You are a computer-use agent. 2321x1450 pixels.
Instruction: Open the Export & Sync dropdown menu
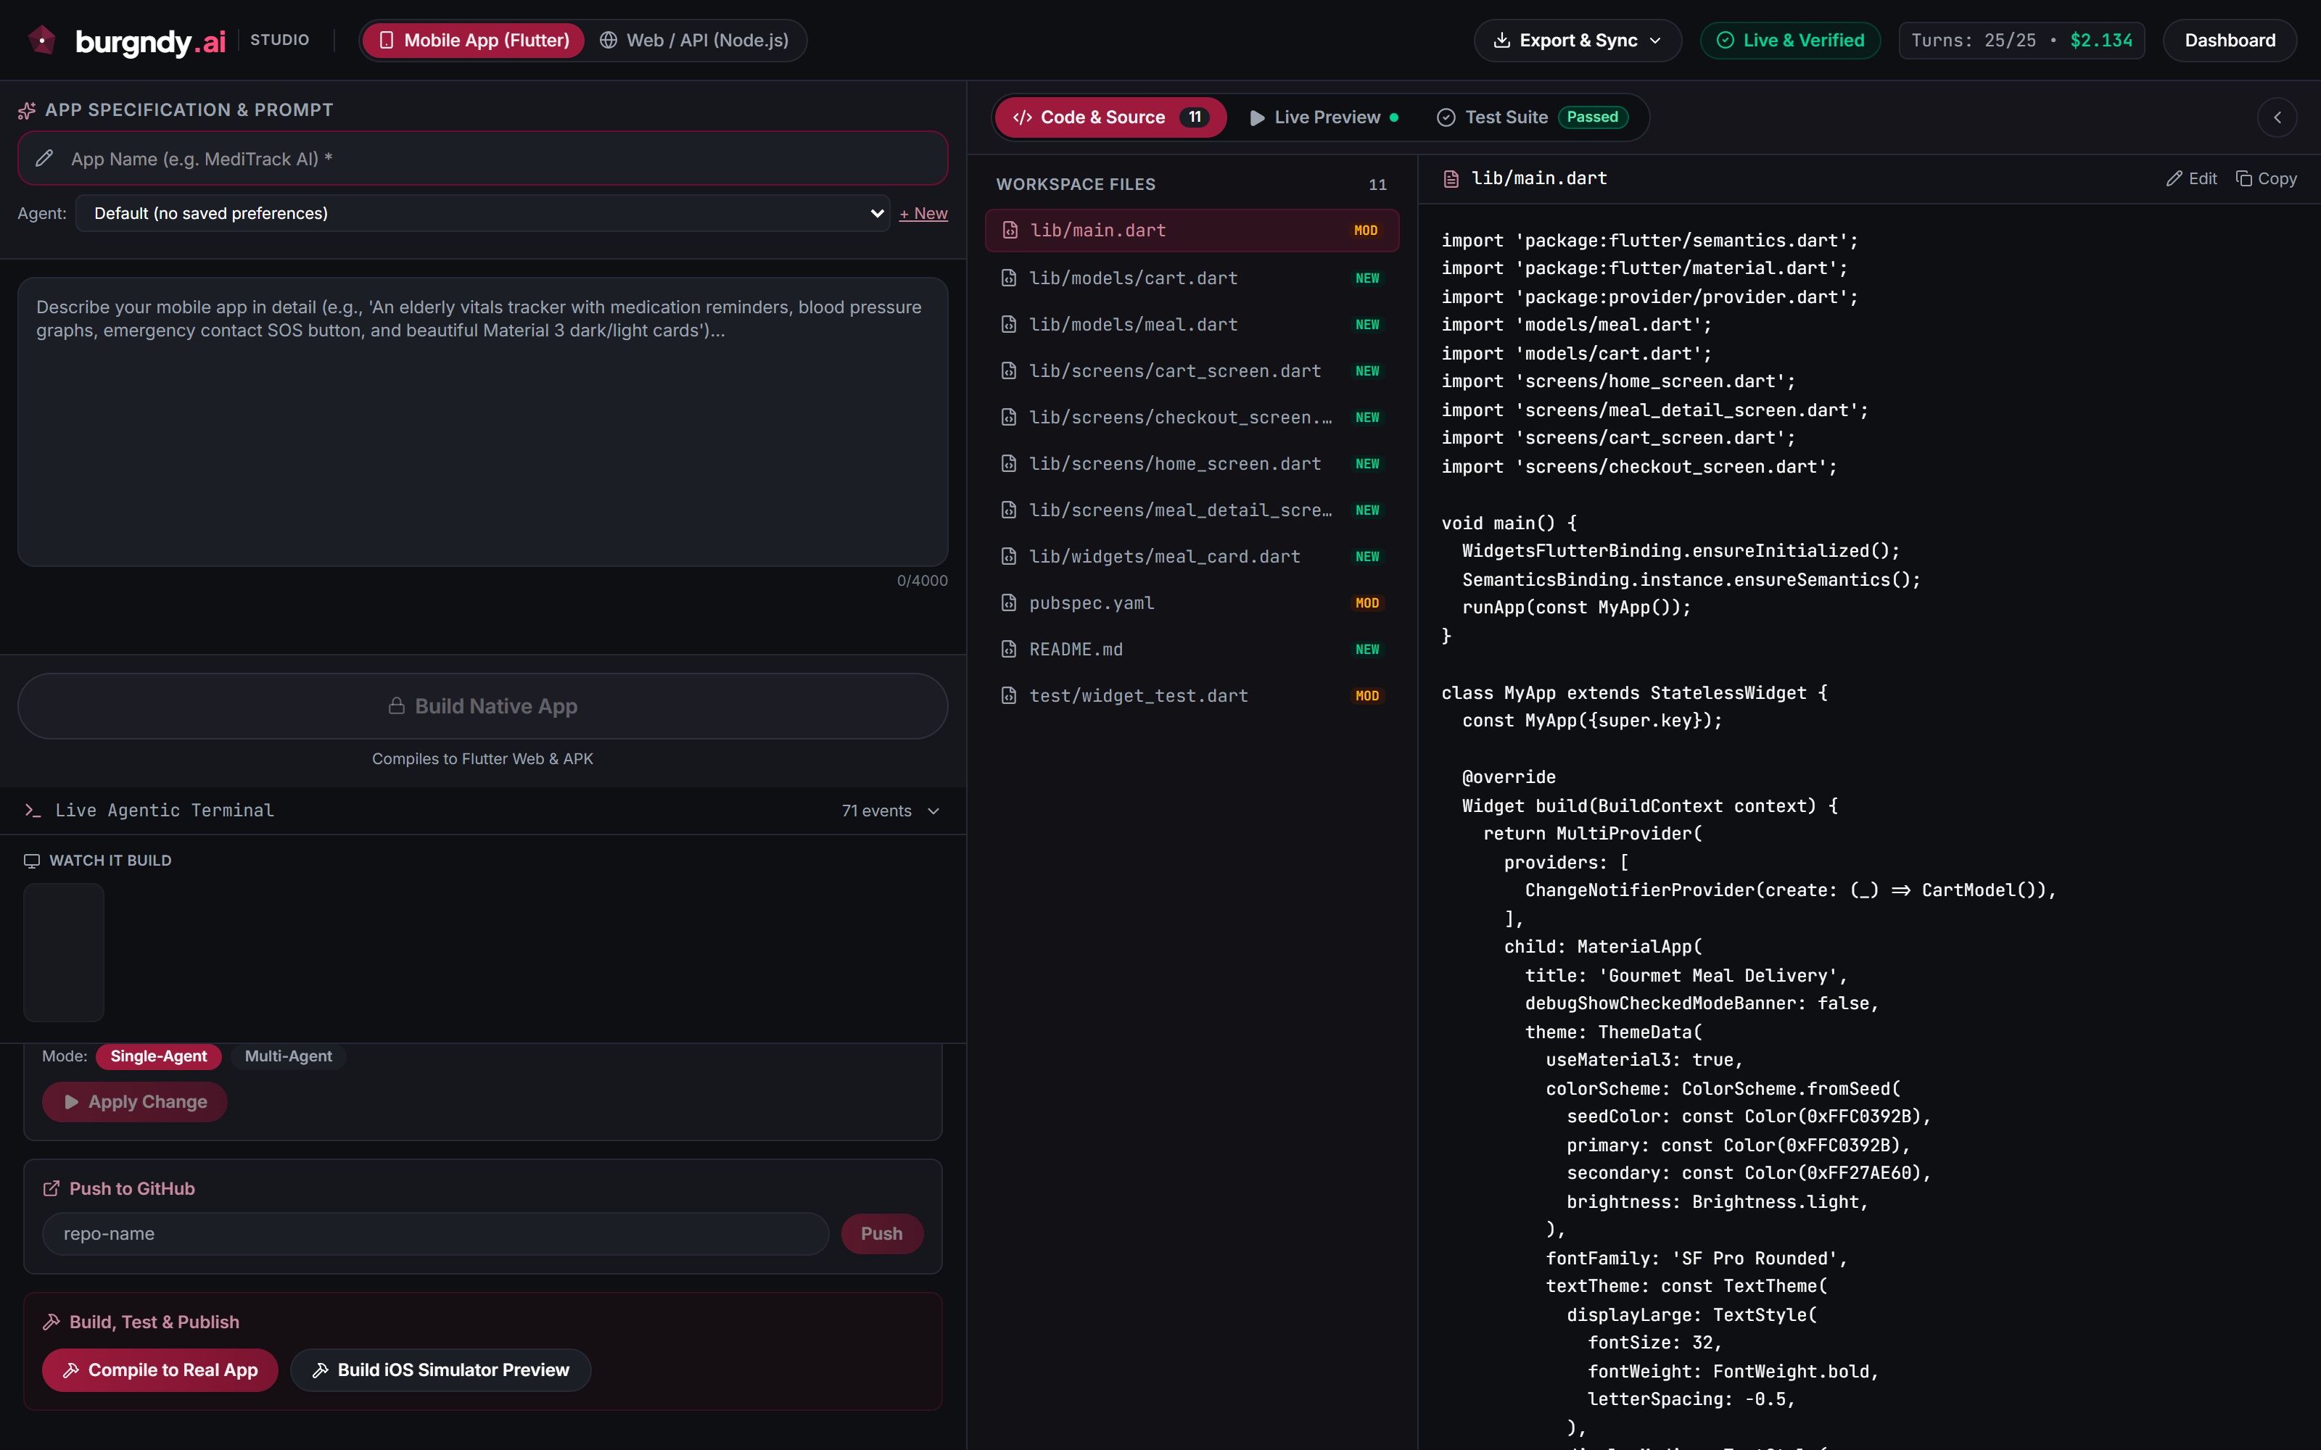[1578, 41]
